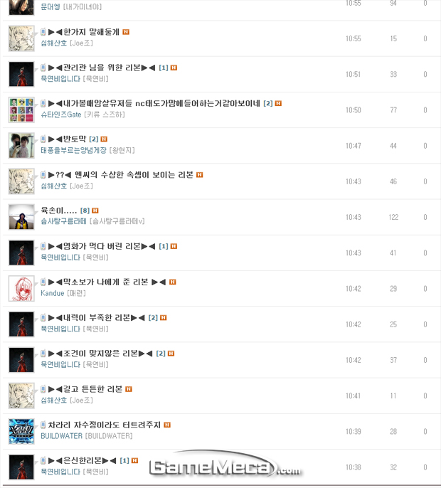The width and height of the screenshot is (441, 488).
Task: Open the post '관리관 님을 위한 리본'
Action: coord(102,68)
